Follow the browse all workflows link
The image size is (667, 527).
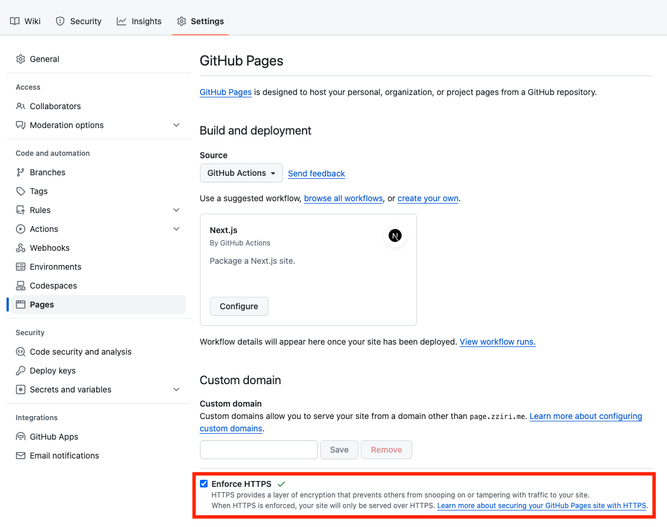pyautogui.click(x=343, y=198)
